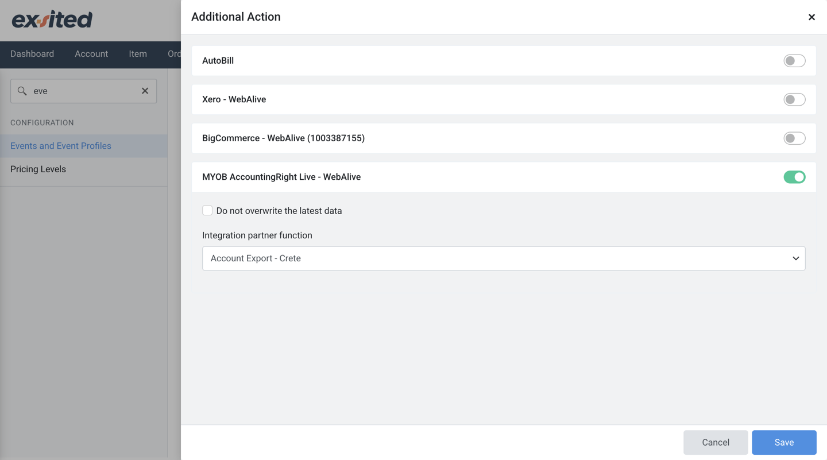Focus the configuration search field
Screen dimensions: 827x460
coord(83,91)
